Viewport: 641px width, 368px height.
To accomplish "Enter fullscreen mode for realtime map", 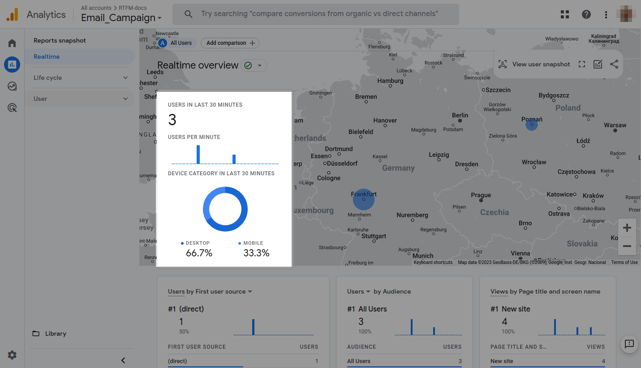I will pos(581,64).
